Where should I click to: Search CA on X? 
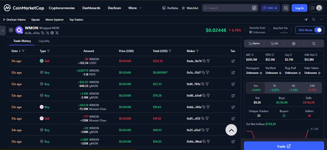click(x=274, y=43)
